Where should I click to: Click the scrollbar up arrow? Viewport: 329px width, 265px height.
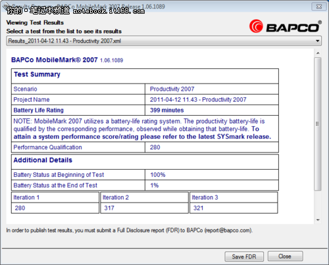tap(318, 53)
